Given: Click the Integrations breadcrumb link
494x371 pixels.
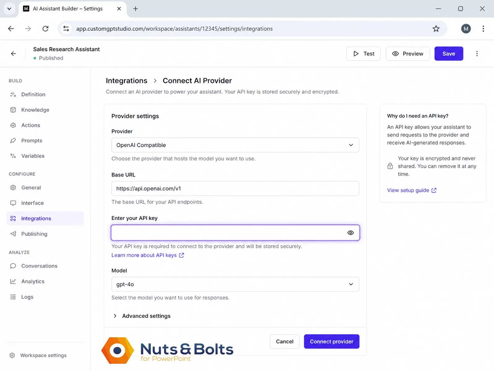Looking at the screenshot, I should pos(127,81).
